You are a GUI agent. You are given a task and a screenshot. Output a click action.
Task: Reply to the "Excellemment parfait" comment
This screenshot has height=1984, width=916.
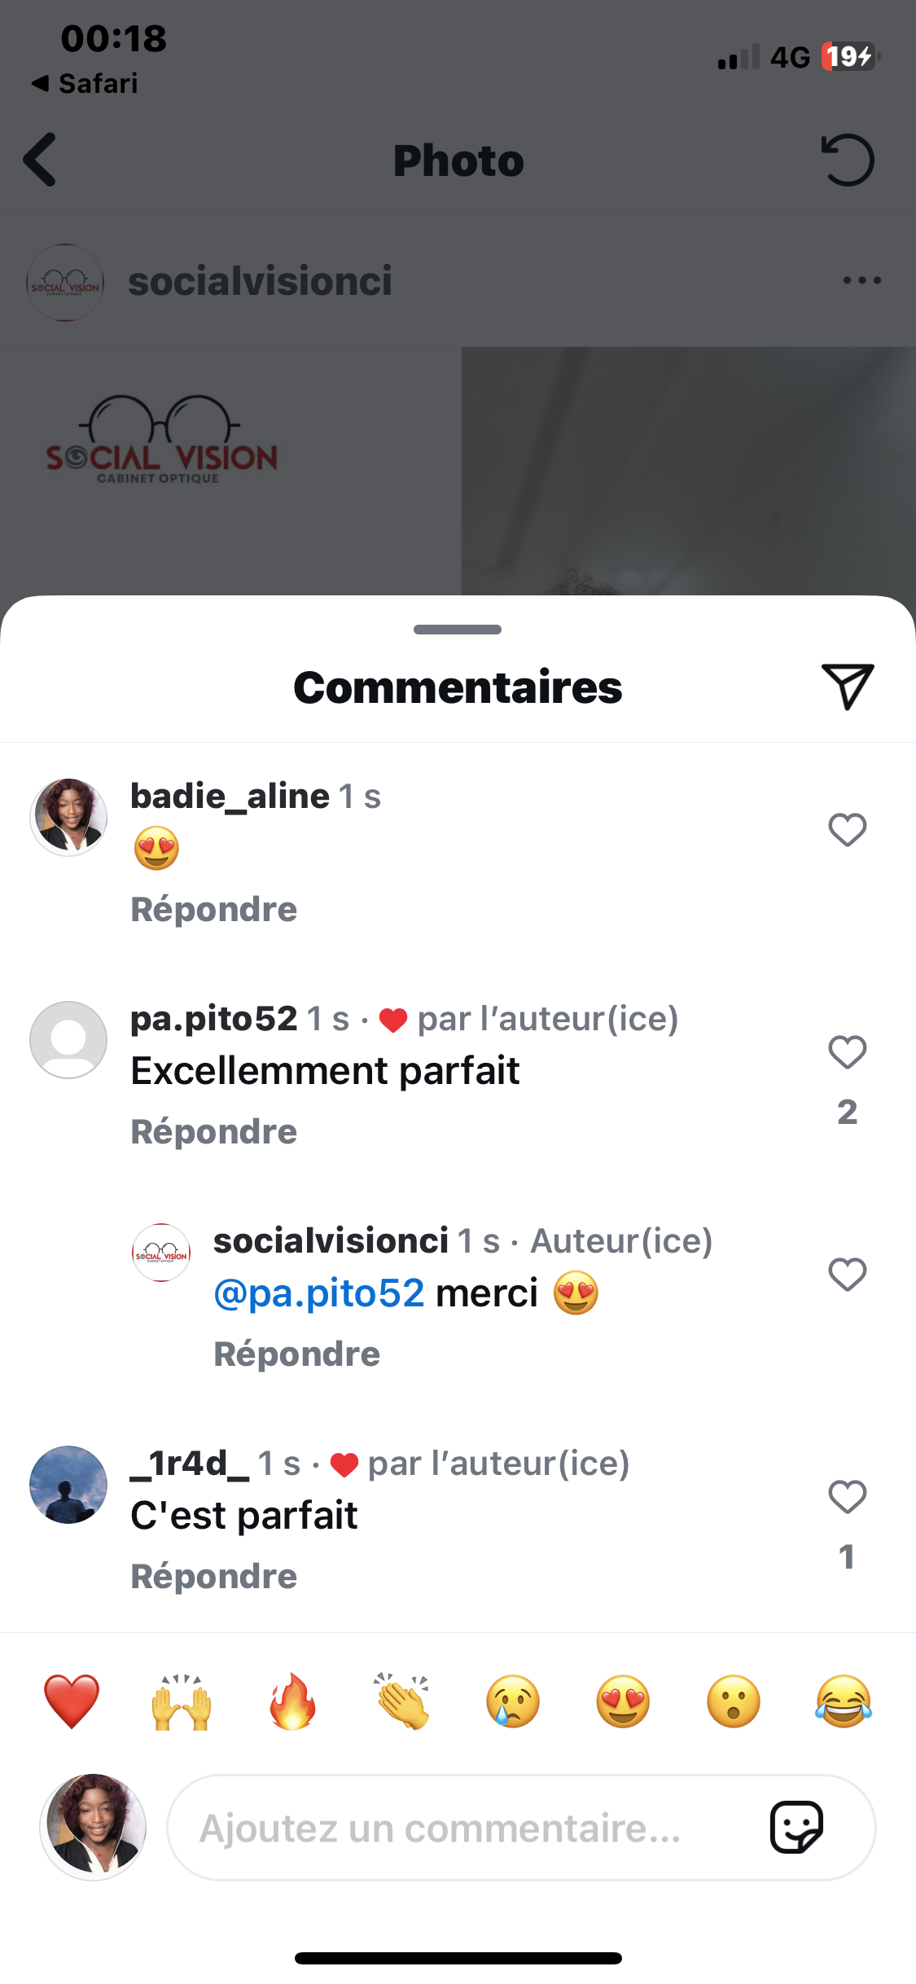[214, 1132]
